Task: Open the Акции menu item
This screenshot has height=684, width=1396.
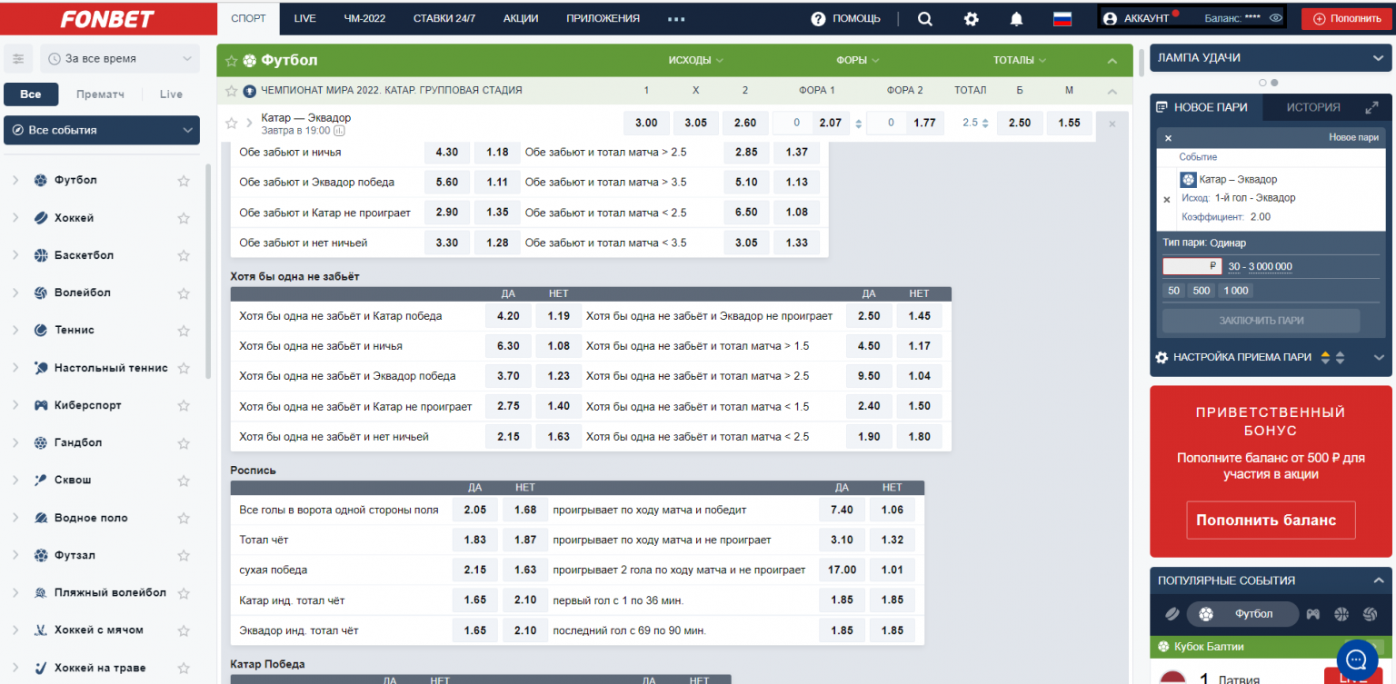Action: point(520,18)
